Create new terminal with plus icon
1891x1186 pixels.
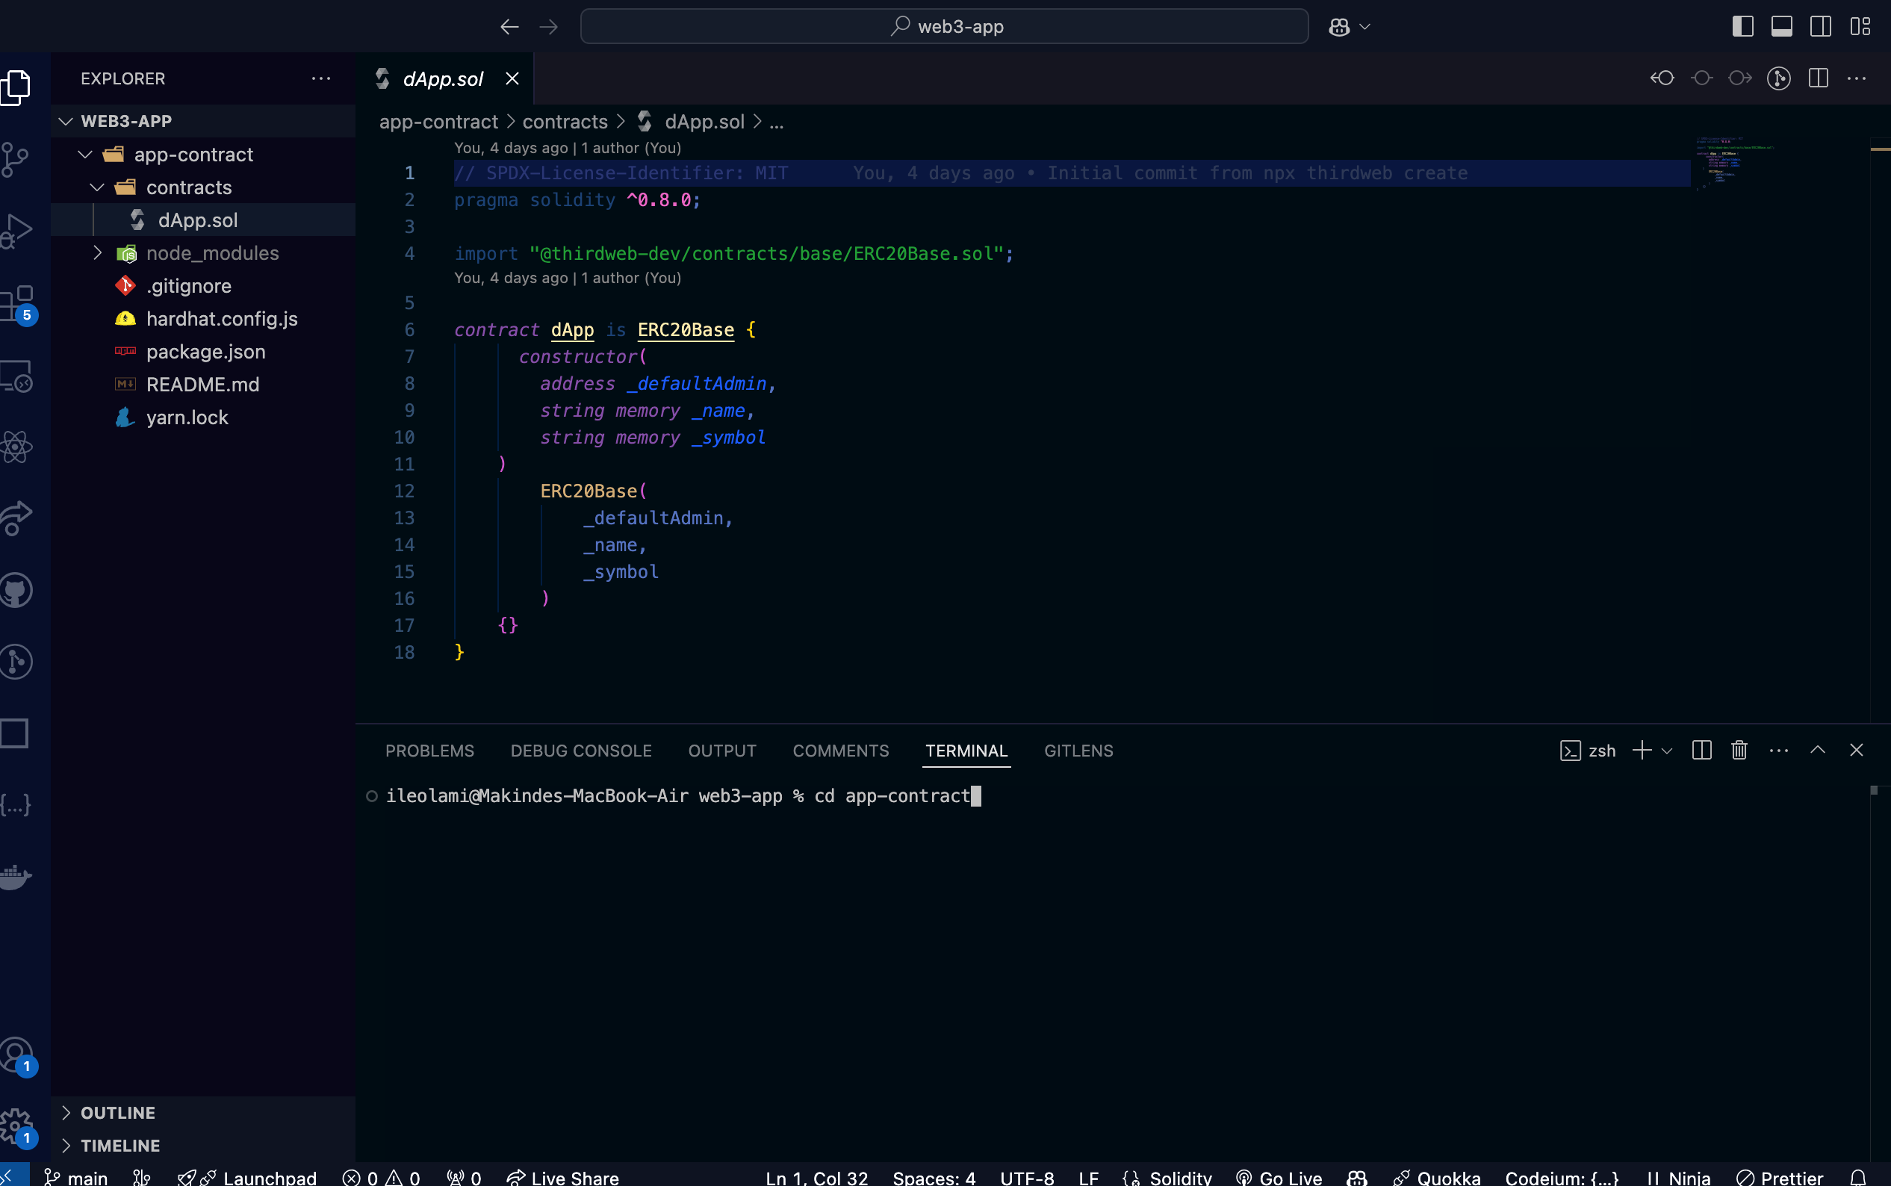[1642, 750]
